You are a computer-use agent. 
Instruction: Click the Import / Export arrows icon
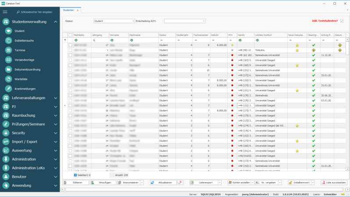coord(6,142)
